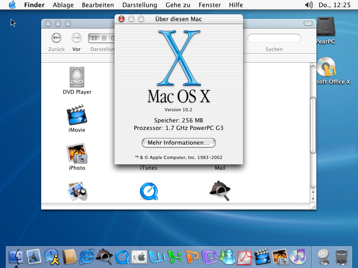
Task: Open Microsoft Office X disc on desktop
Action: [326, 67]
